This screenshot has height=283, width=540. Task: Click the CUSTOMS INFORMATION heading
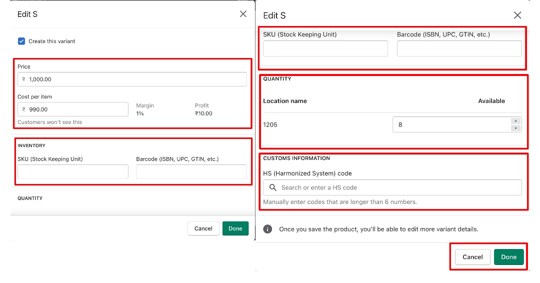[x=296, y=158]
